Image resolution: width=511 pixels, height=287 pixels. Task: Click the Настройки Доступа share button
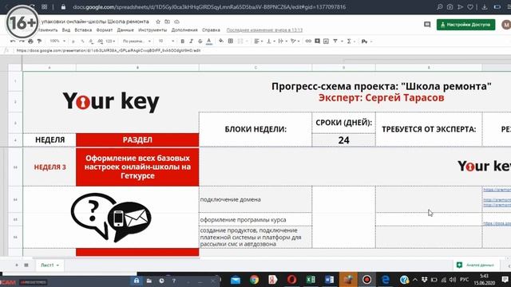tap(465, 25)
